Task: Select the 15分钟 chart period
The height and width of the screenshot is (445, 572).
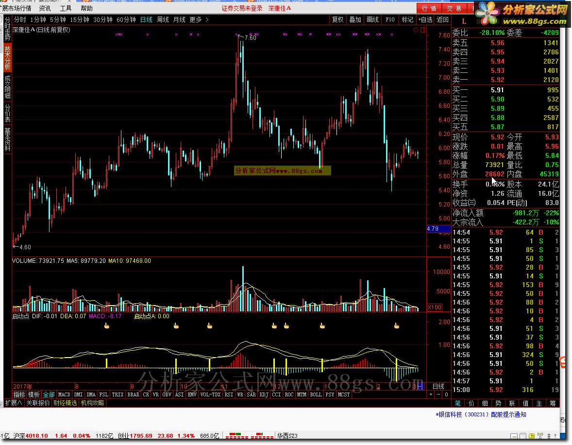Action: (x=80, y=19)
